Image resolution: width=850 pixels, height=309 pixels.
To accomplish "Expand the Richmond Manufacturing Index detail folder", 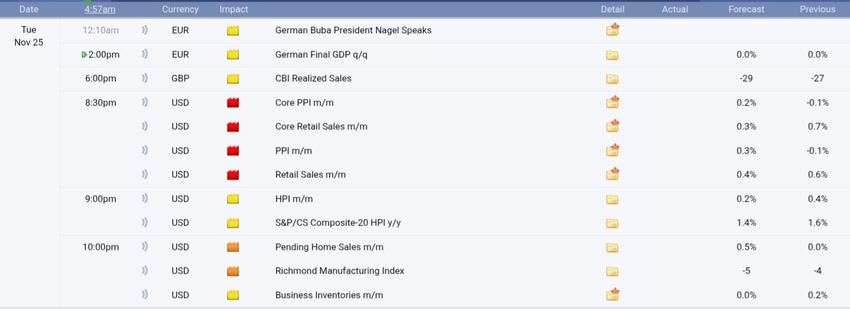I will click(x=612, y=271).
